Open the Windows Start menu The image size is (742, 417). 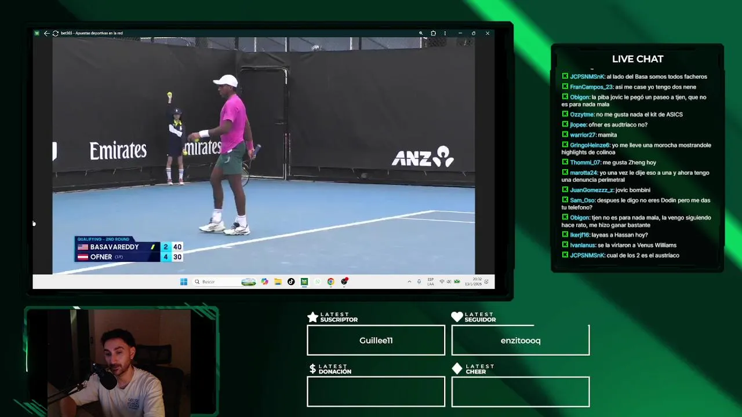[x=184, y=281]
